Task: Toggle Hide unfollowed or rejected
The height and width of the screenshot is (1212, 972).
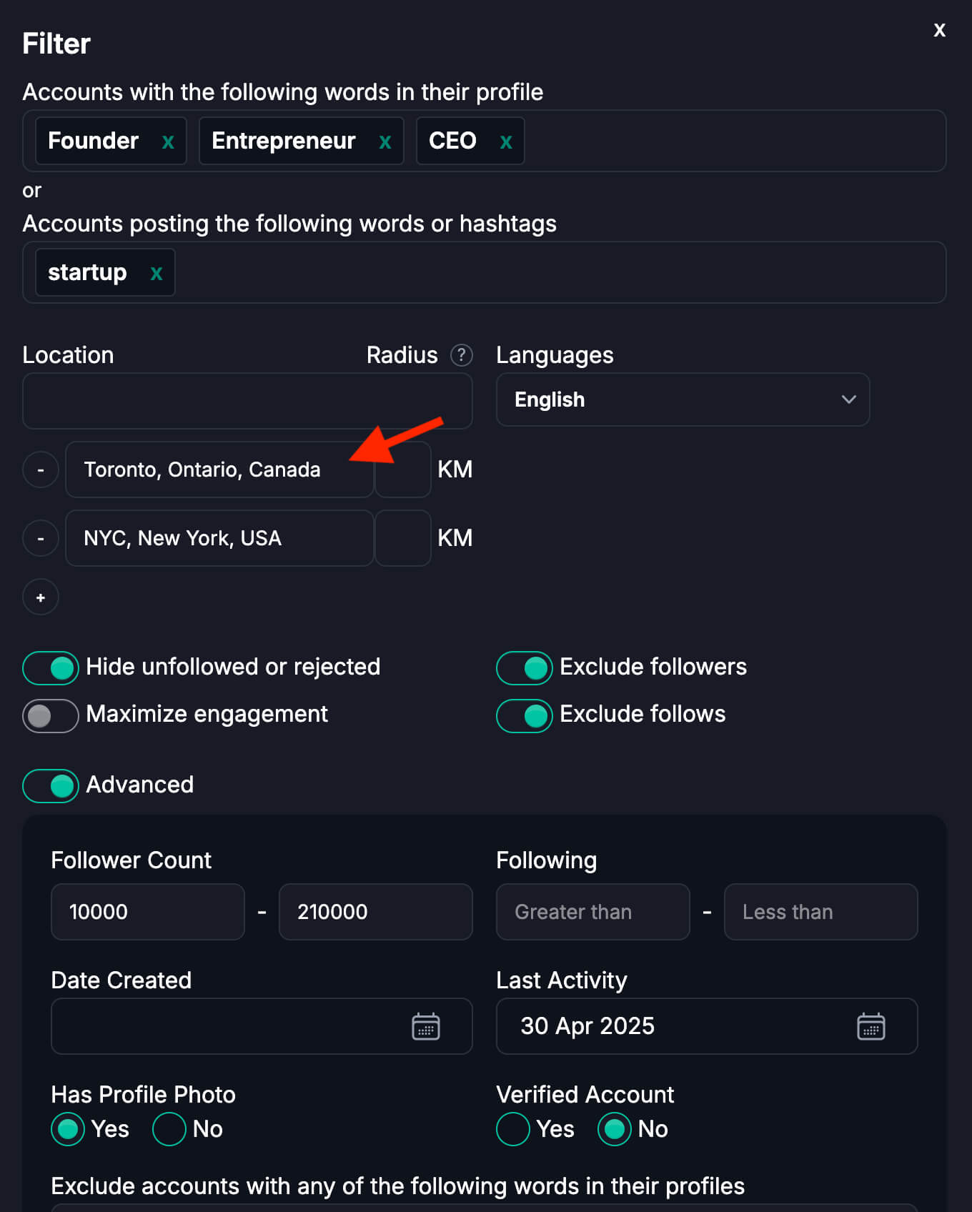Action: point(51,668)
